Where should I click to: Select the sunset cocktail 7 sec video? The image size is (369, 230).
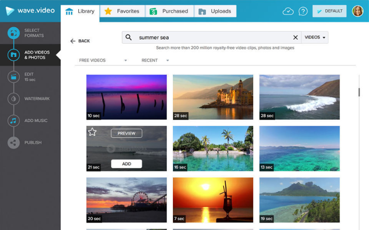[x=213, y=200]
